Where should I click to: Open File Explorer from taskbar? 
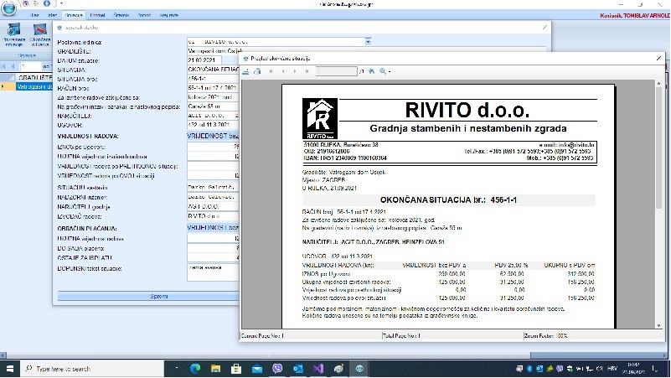215,368
